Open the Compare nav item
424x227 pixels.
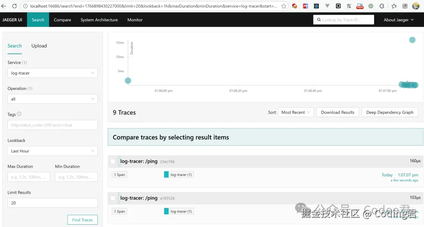pyautogui.click(x=62, y=20)
